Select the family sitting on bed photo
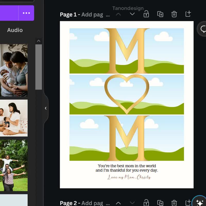 point(14,118)
